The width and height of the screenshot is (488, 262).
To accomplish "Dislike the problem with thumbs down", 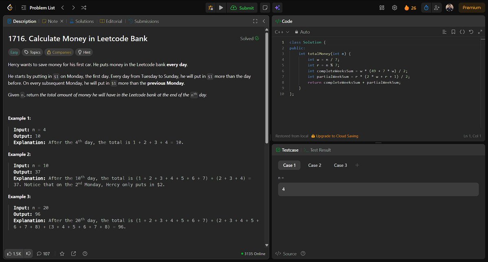I will (x=28, y=253).
